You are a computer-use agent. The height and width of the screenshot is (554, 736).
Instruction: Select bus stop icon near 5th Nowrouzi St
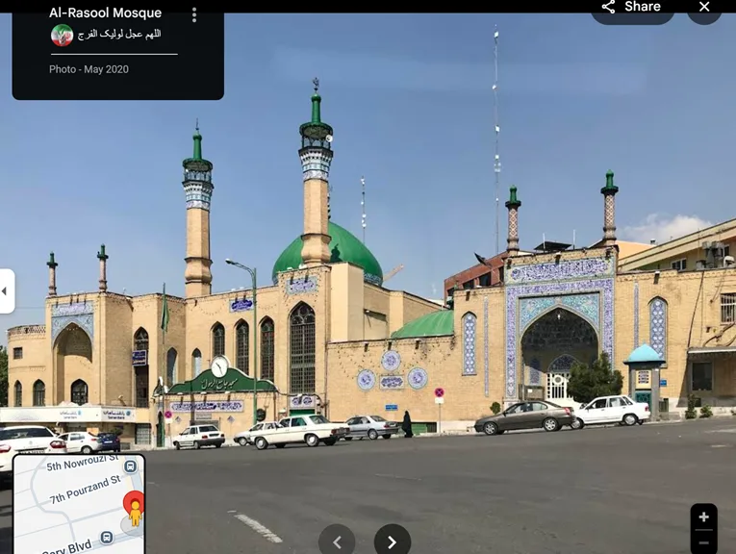click(x=130, y=466)
